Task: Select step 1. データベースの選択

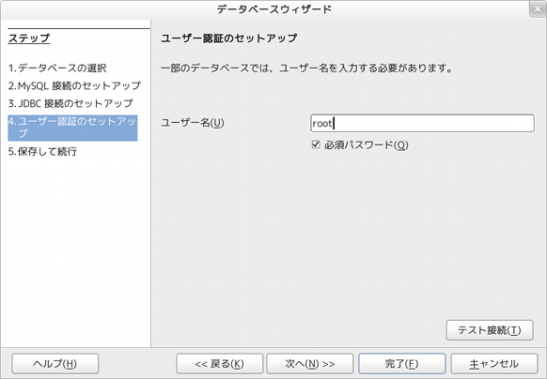Action: (57, 68)
